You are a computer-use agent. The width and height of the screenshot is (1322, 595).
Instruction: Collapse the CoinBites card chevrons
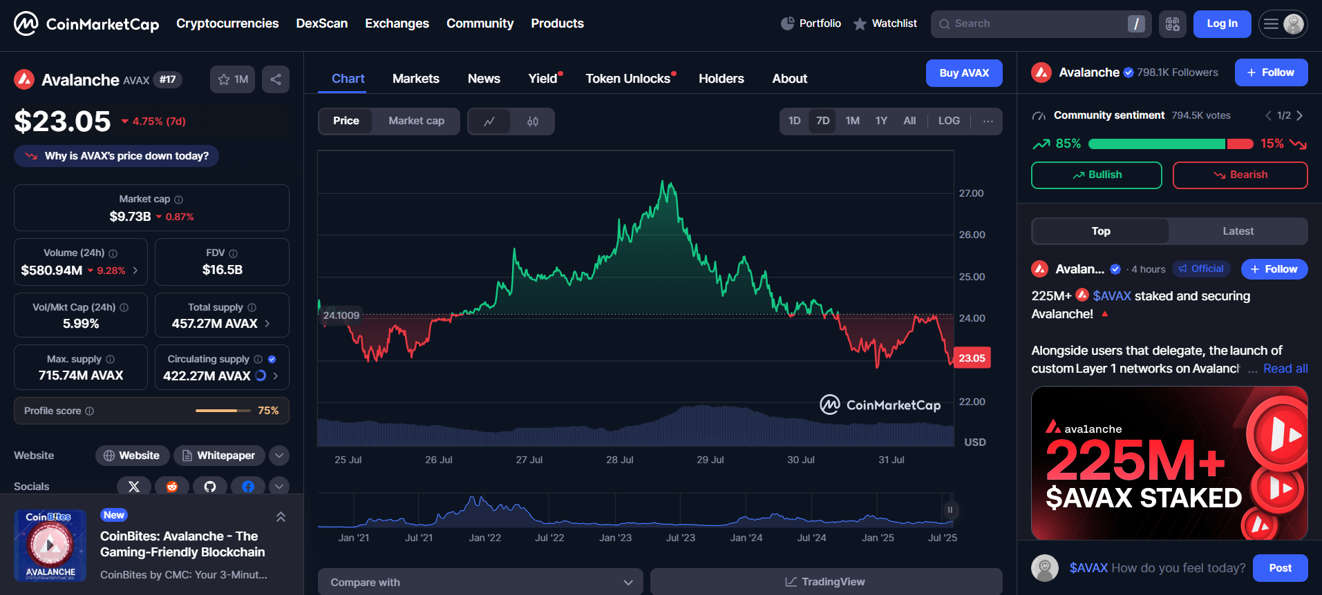pyautogui.click(x=281, y=516)
